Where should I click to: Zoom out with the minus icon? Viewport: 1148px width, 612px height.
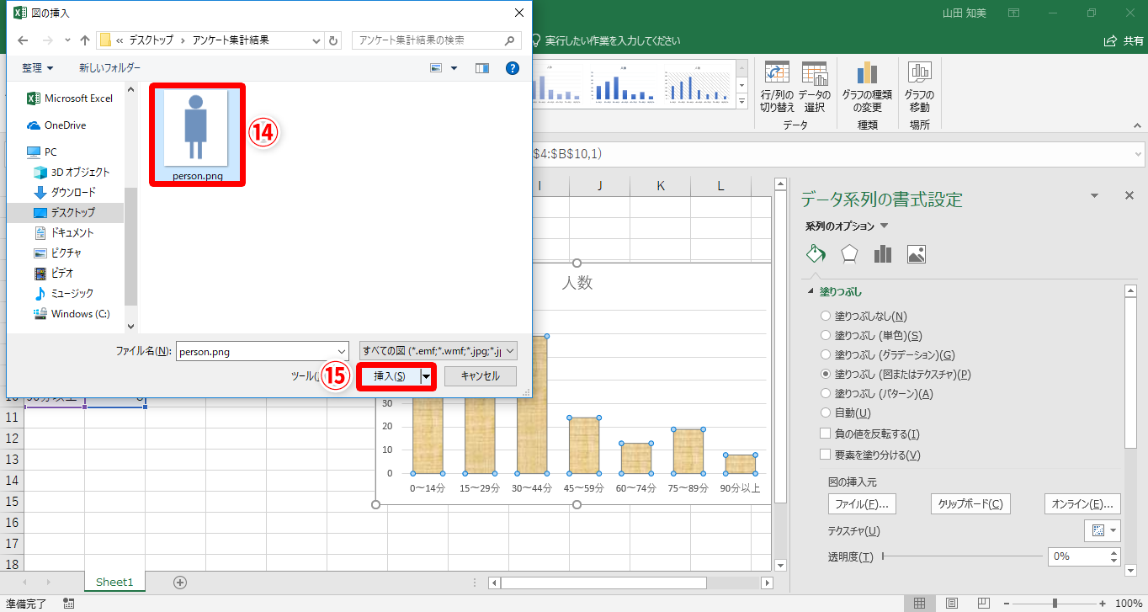pyautogui.click(x=1007, y=604)
